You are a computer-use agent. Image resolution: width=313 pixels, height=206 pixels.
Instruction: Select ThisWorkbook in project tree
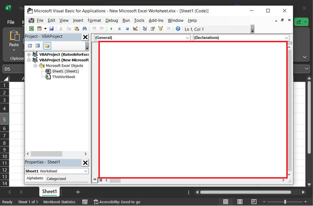coord(63,77)
